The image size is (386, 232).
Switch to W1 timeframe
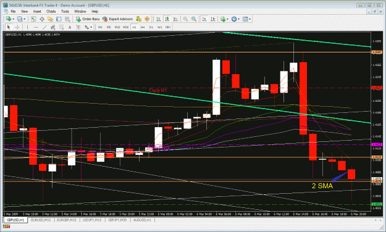tap(160, 27)
